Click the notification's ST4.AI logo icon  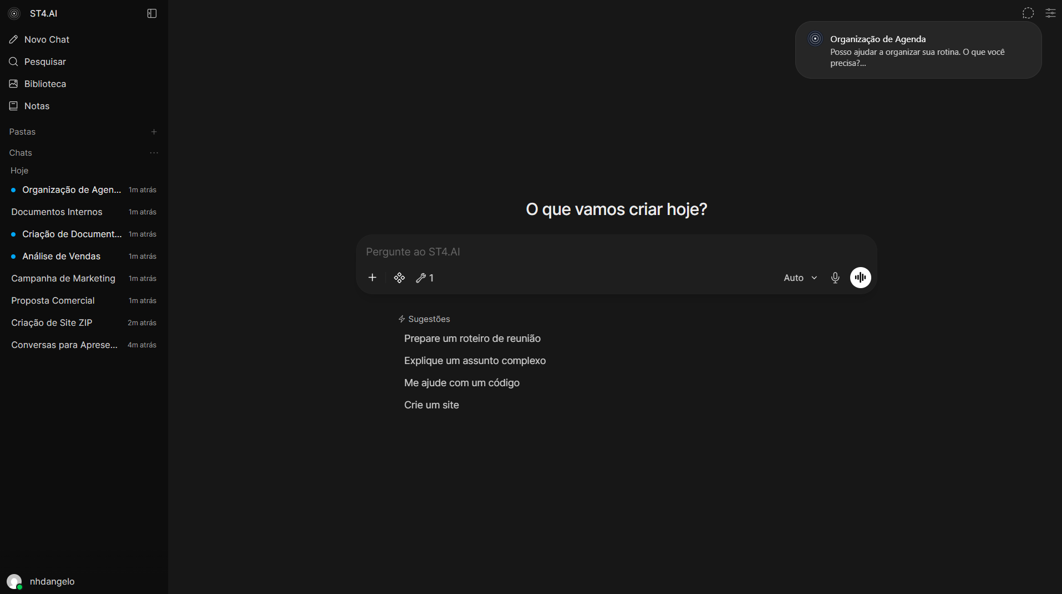point(815,39)
